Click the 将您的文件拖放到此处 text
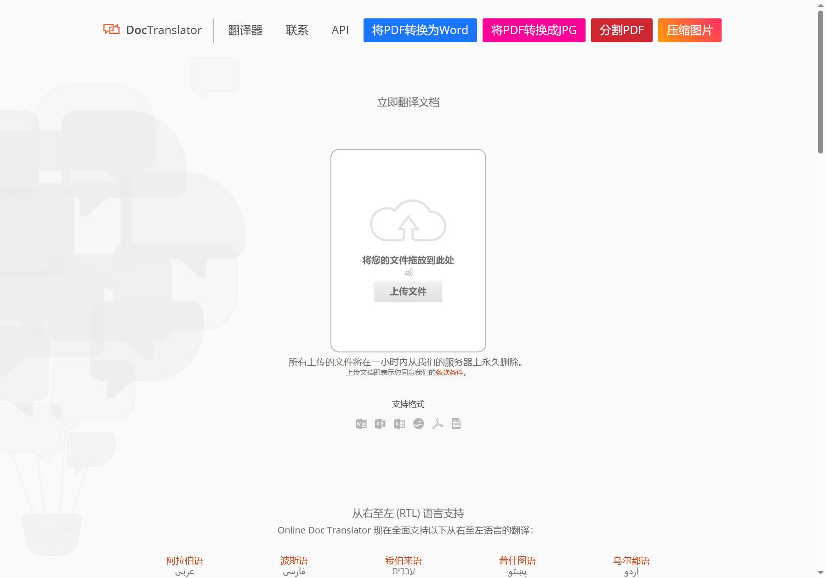The width and height of the screenshot is (825, 578). (408, 261)
